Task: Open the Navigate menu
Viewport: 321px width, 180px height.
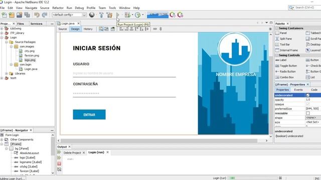Action: (31, 8)
